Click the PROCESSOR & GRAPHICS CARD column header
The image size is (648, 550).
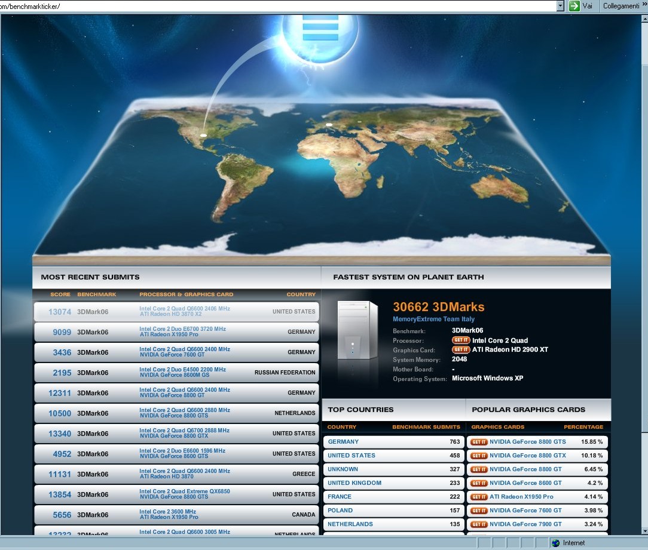187,294
